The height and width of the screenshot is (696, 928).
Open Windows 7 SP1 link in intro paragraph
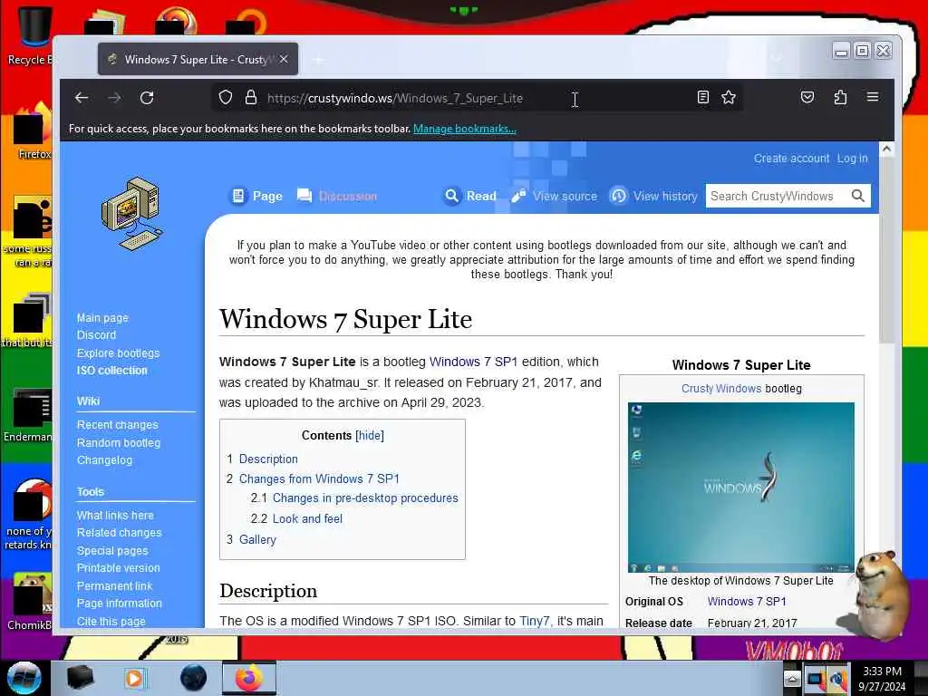[473, 362]
